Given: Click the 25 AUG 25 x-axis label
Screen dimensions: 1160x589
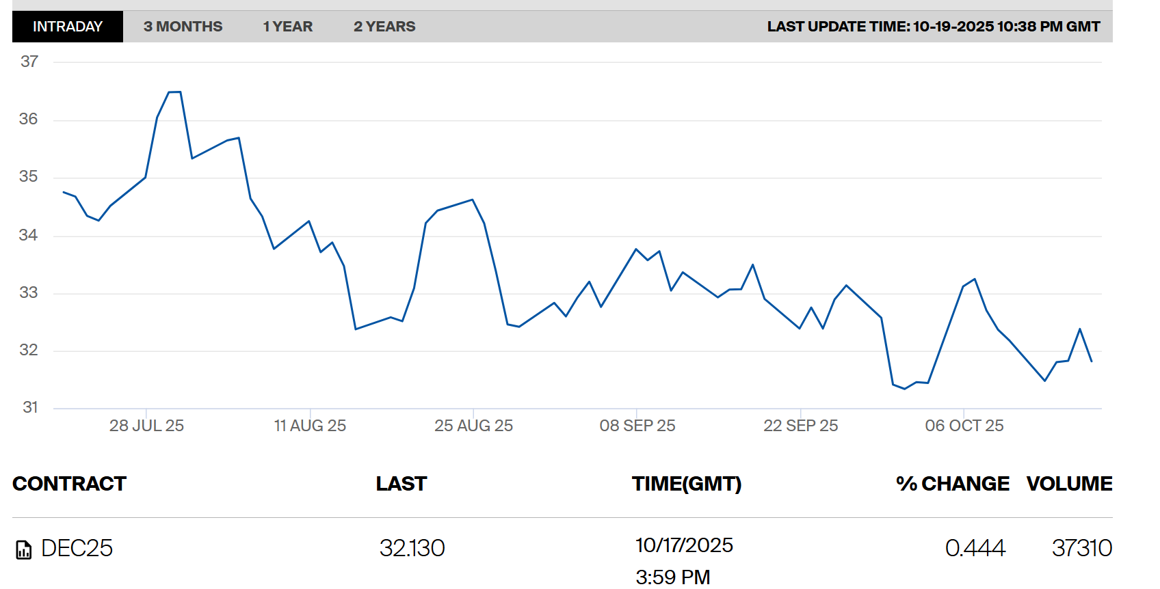Looking at the screenshot, I should pyautogui.click(x=473, y=426).
